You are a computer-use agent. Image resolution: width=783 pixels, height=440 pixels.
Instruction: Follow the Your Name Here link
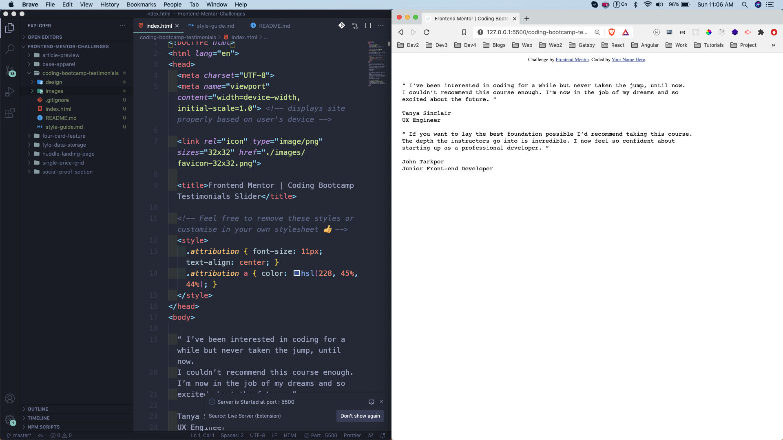628,59
